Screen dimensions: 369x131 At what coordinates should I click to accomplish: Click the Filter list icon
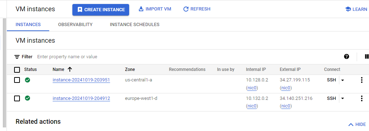coord(17,57)
